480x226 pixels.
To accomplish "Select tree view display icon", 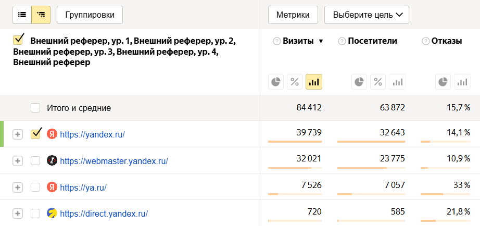I will pyautogui.click(x=41, y=15).
